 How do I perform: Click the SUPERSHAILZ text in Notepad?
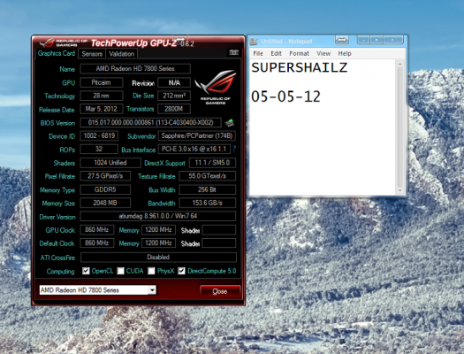(x=300, y=67)
